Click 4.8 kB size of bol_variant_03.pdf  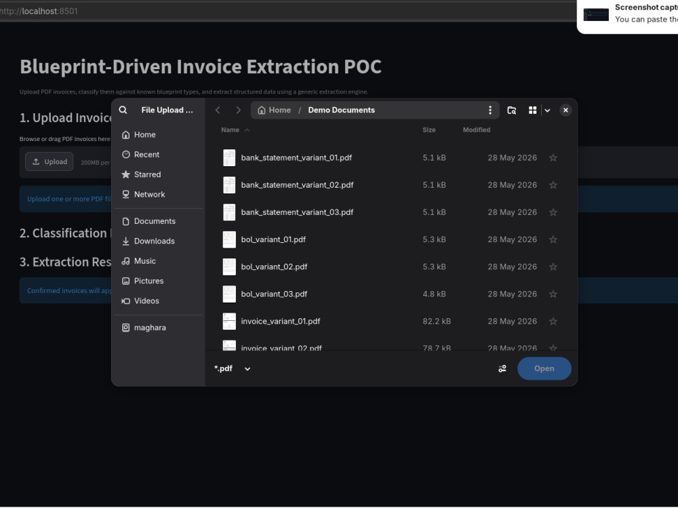[x=434, y=294]
